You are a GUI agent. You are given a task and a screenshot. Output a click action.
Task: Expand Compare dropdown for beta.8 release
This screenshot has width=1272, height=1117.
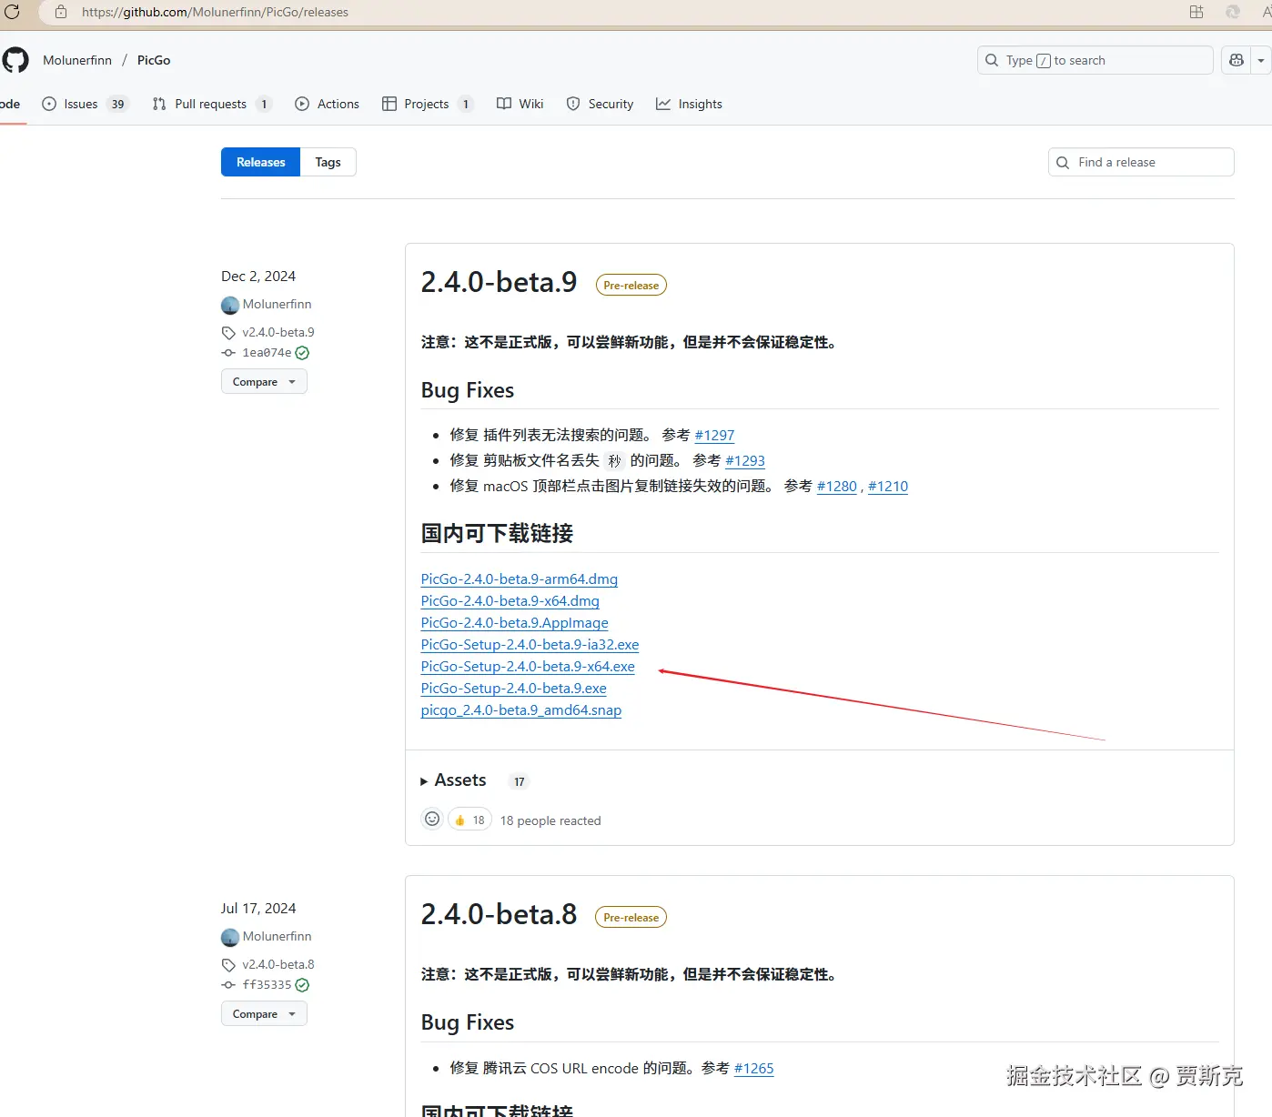264,1013
